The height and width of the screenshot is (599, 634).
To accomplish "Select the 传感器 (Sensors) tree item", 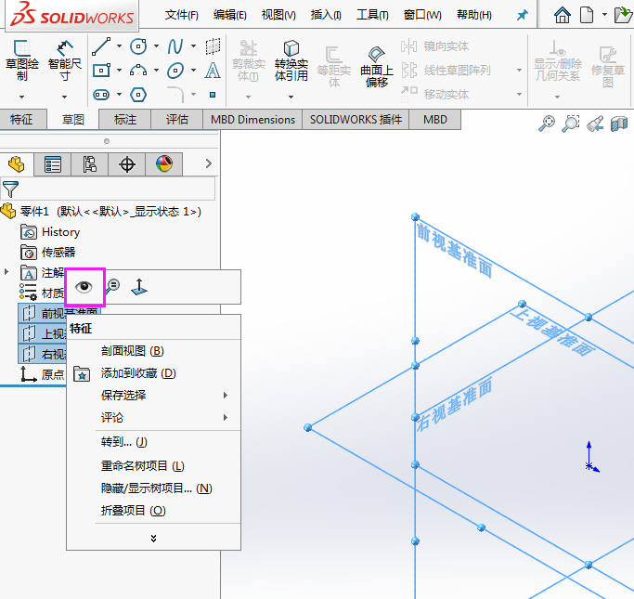I will click(x=48, y=253).
